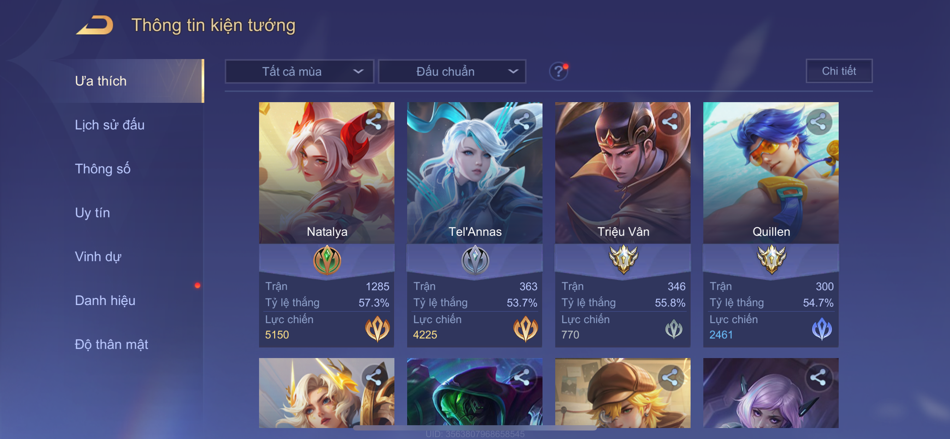Switch to the Thông số tab

click(x=102, y=169)
